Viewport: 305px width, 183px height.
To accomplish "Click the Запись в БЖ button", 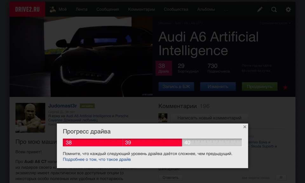I will click(x=176, y=87).
